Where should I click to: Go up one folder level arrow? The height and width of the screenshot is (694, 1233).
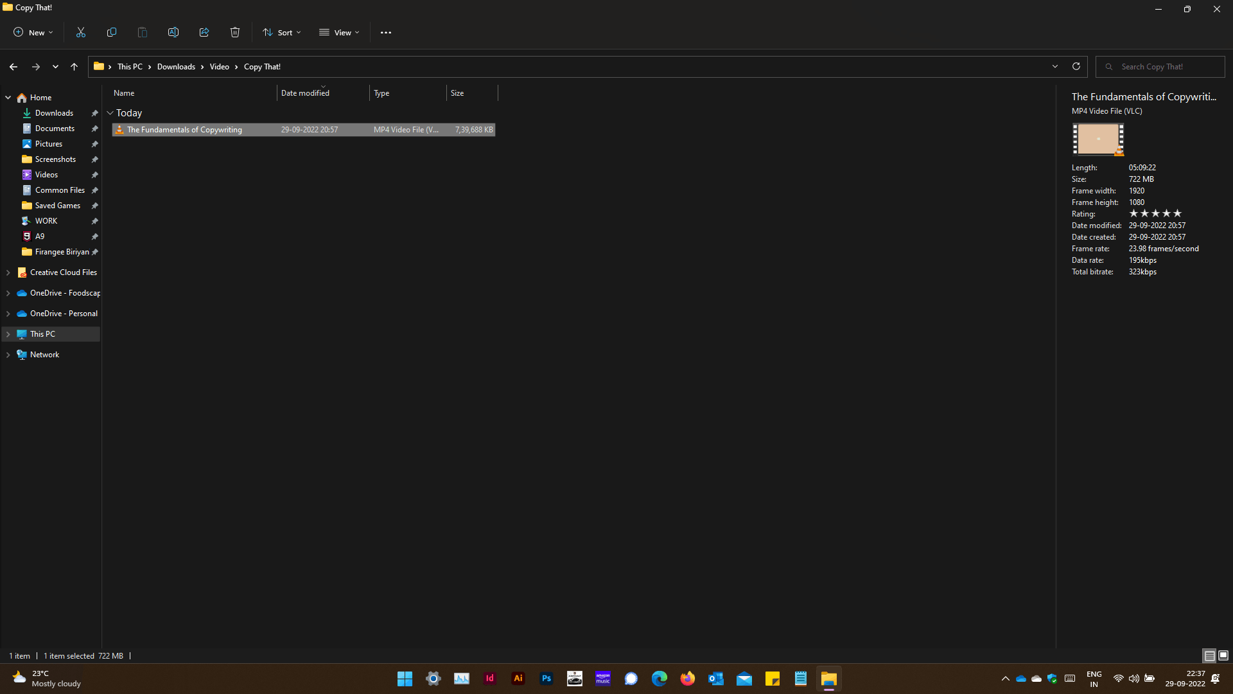pyautogui.click(x=74, y=67)
